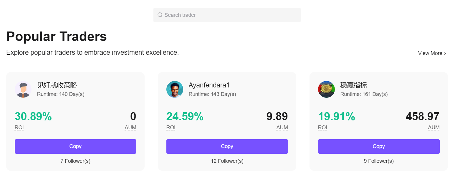Click the ROI label on 稳赢指标 card
455x179 pixels.
click(x=322, y=127)
